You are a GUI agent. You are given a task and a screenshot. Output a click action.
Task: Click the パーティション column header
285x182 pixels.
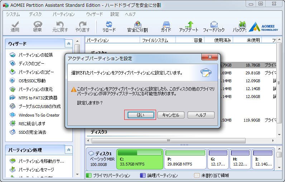coord(112,40)
